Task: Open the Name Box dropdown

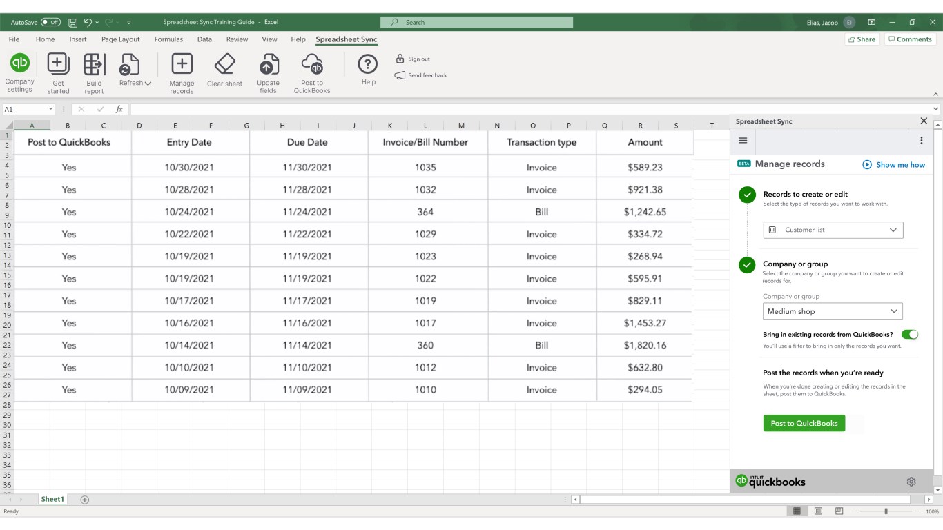Action: tap(50, 109)
